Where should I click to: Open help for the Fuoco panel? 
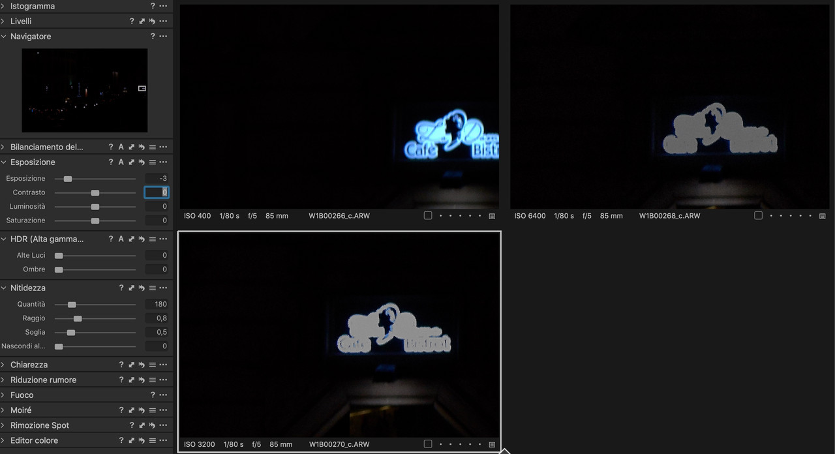[x=153, y=395]
